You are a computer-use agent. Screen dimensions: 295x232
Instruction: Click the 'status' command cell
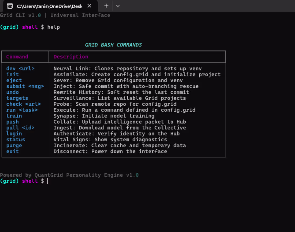pyautogui.click(x=16, y=140)
